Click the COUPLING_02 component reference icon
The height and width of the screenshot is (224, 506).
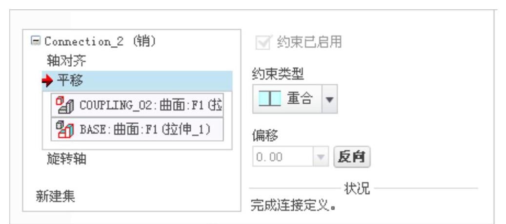coord(65,105)
